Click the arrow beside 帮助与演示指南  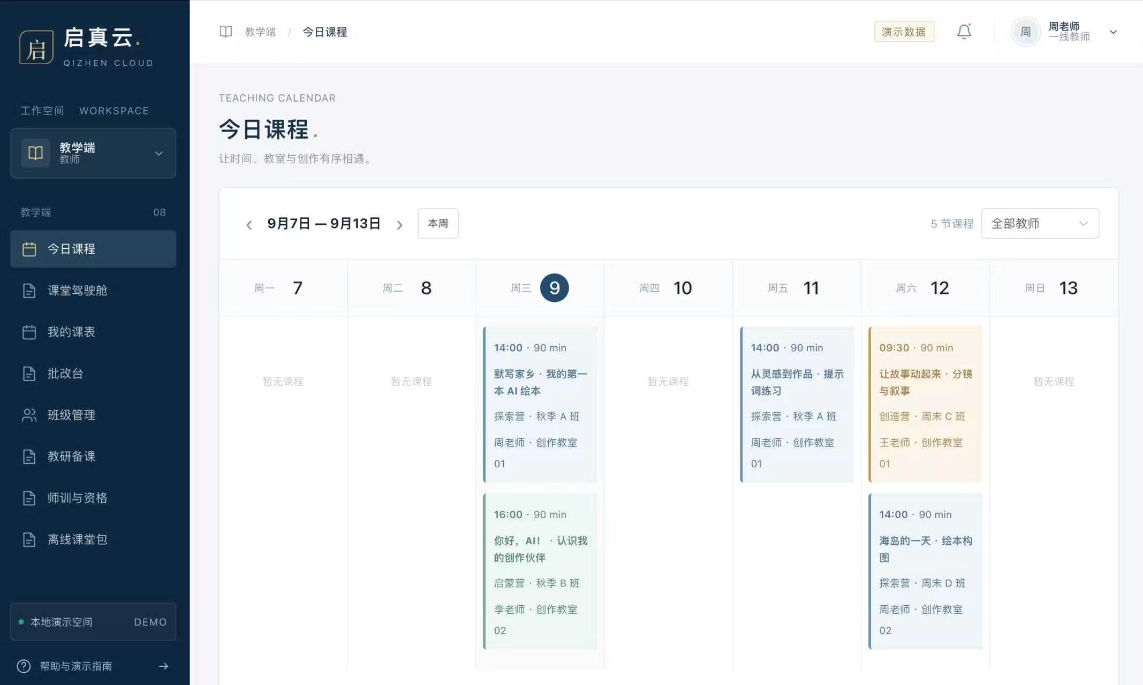(x=164, y=666)
